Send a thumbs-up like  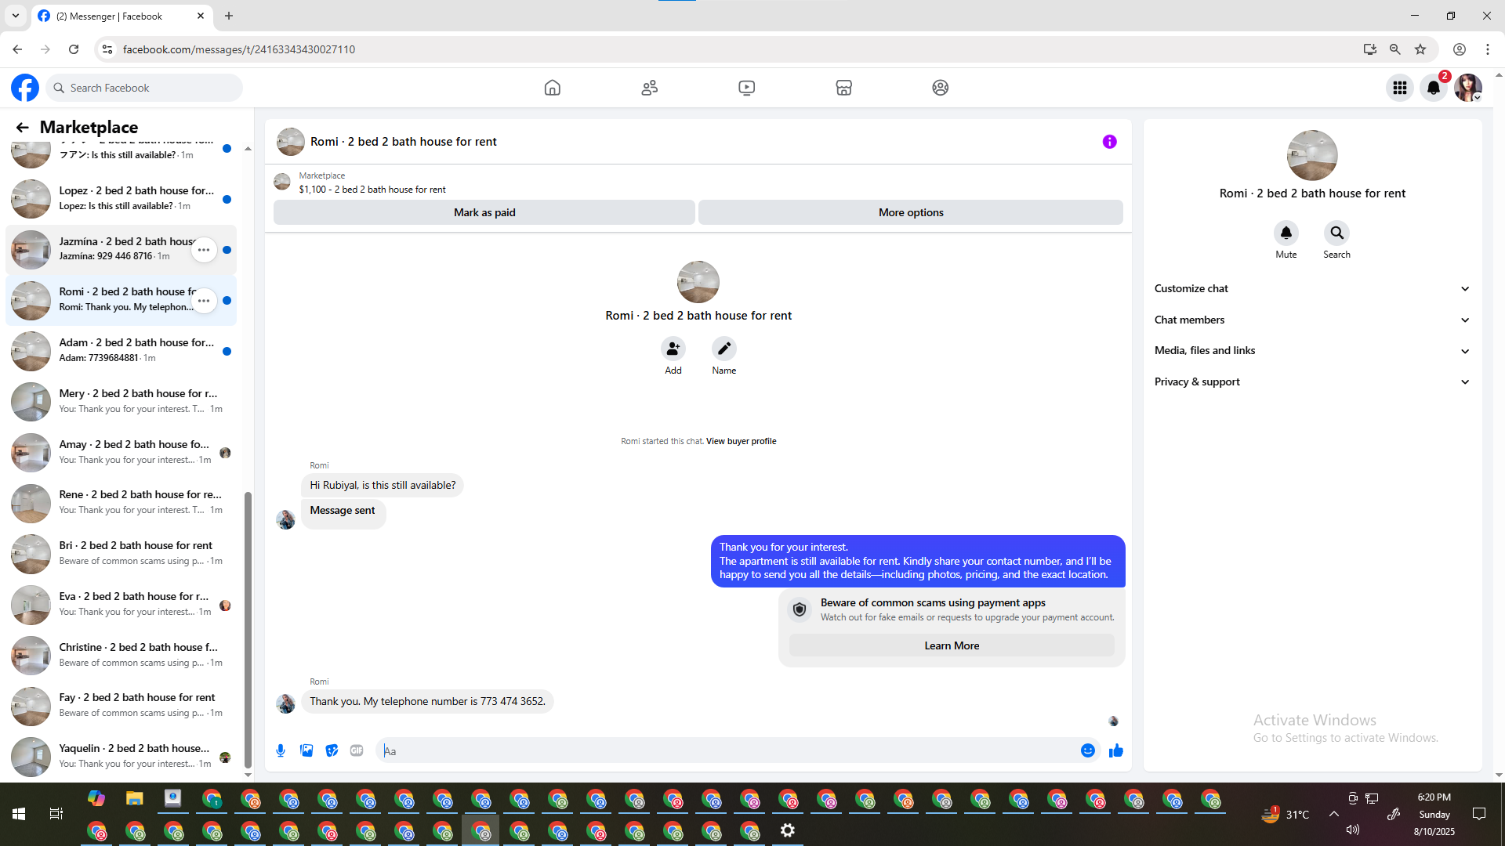click(1116, 750)
